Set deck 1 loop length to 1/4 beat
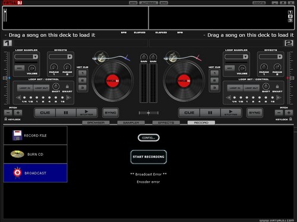Image resolution: width=297 pixels, height=222 pixels. pos(24,98)
